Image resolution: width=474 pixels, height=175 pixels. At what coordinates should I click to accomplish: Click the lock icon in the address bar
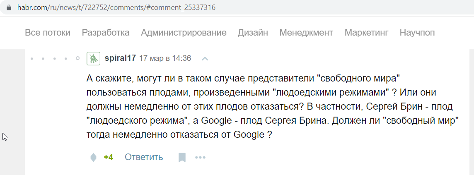pos(9,7)
